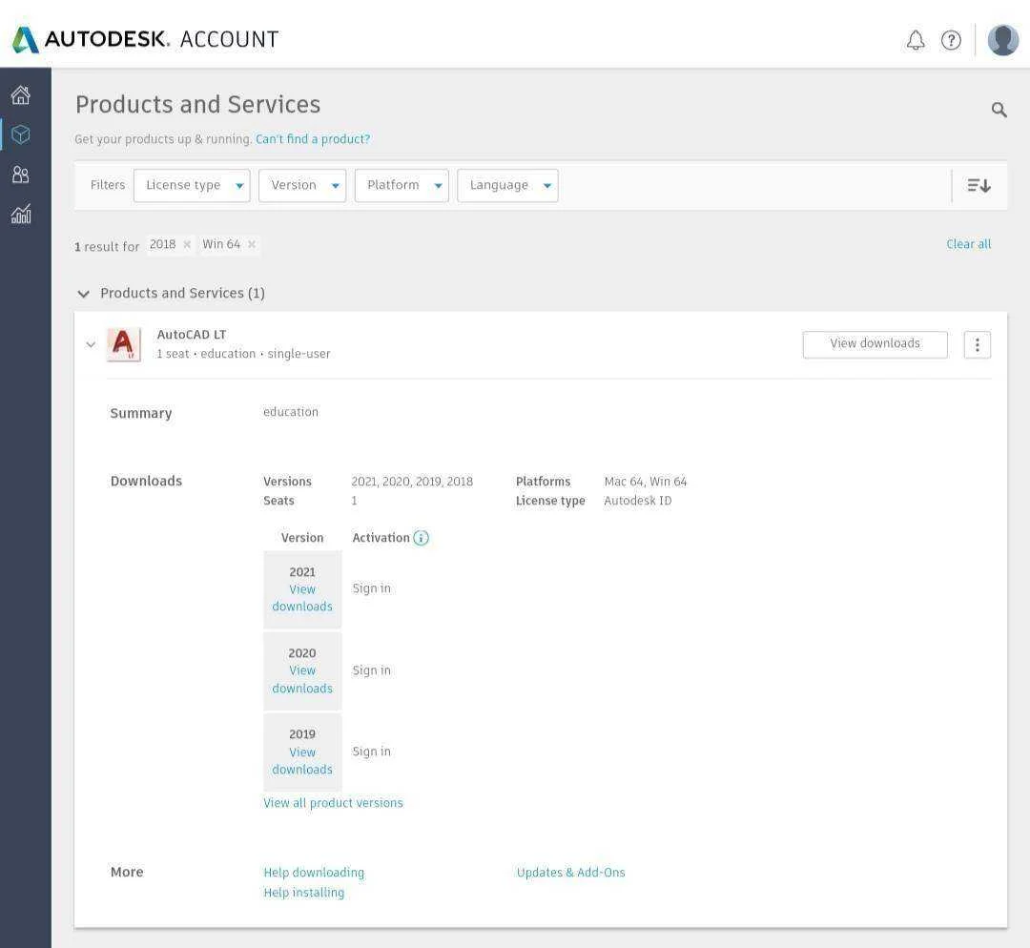Click the Summary 'education' value
The height and width of the screenshot is (948, 1030).
pos(291,412)
